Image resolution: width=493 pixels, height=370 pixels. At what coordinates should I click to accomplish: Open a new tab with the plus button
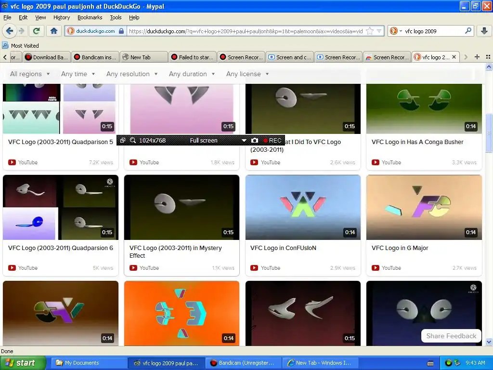[477, 57]
